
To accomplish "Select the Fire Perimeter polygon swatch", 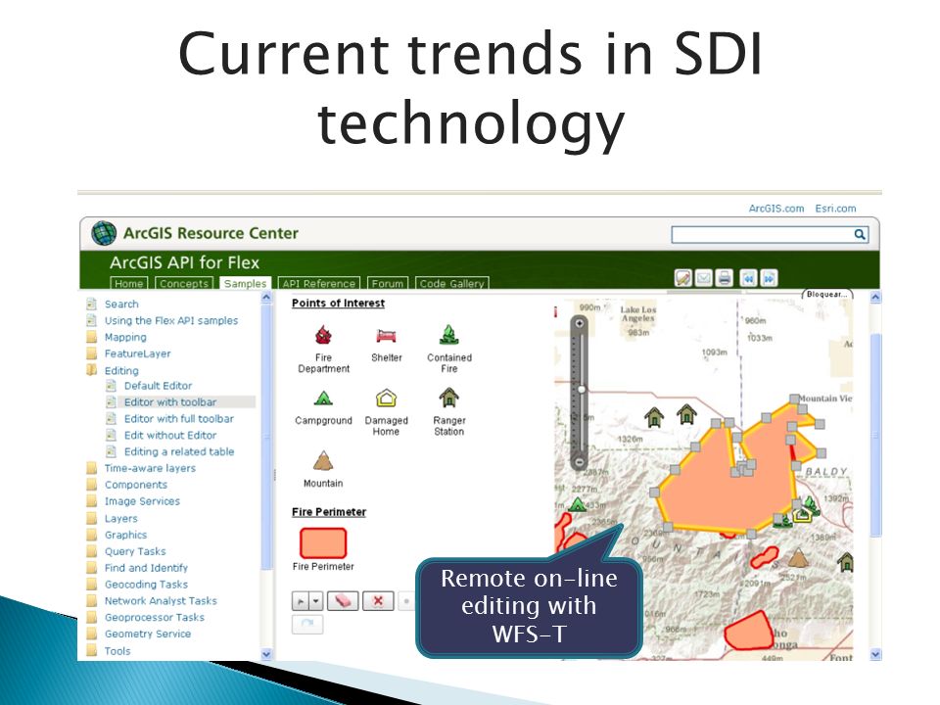I will coord(323,543).
